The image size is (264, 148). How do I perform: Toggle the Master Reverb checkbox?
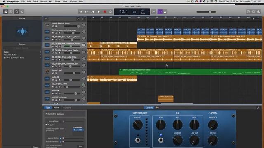pyautogui.click(x=61, y=141)
